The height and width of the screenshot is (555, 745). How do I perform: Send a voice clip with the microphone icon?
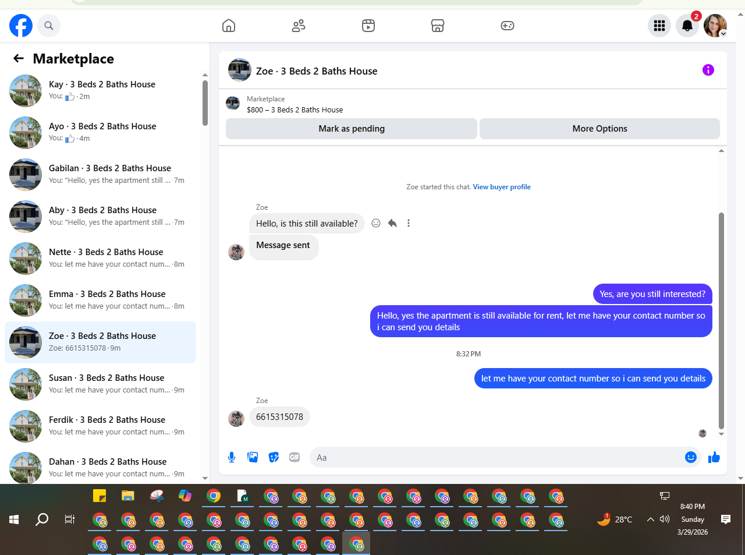click(232, 457)
